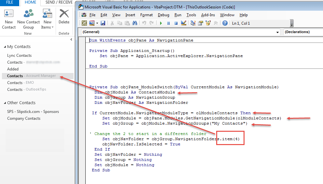Click the 'Private Sub Application_Startup()' line
323x184 pixels.
(x=132, y=51)
